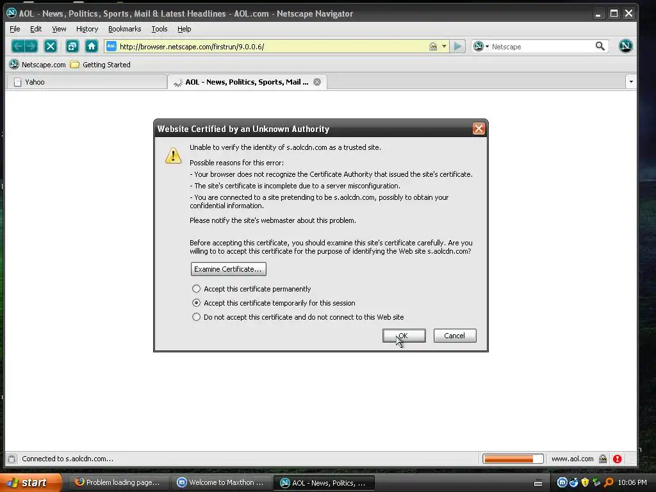Switch to Firefox Problem loading page taskbar item
The height and width of the screenshot is (492, 656).
tap(118, 483)
